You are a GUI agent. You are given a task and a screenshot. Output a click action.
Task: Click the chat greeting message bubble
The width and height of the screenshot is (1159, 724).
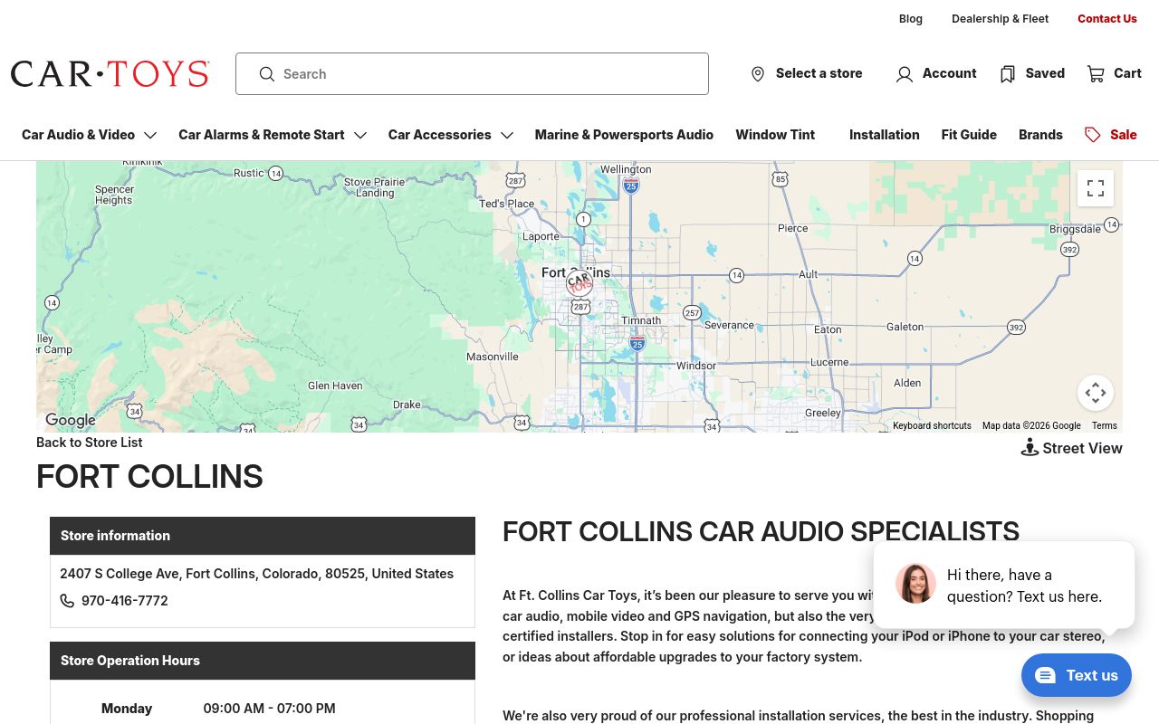tap(1004, 585)
